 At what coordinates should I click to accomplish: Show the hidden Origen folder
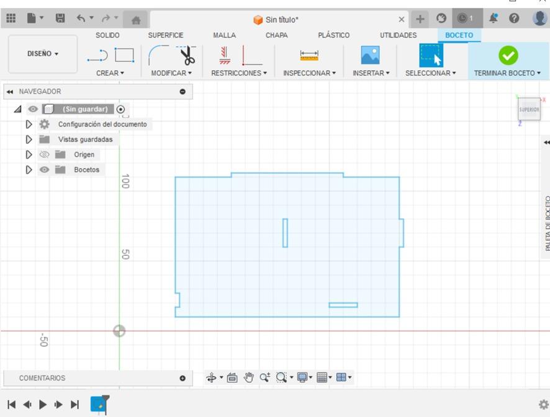pyautogui.click(x=44, y=154)
